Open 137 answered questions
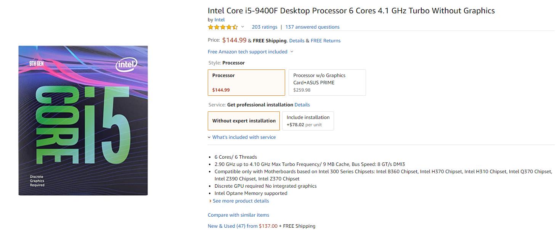 click(312, 27)
